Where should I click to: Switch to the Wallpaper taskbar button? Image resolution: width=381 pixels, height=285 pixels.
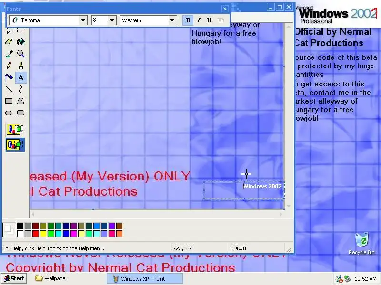coord(51,278)
